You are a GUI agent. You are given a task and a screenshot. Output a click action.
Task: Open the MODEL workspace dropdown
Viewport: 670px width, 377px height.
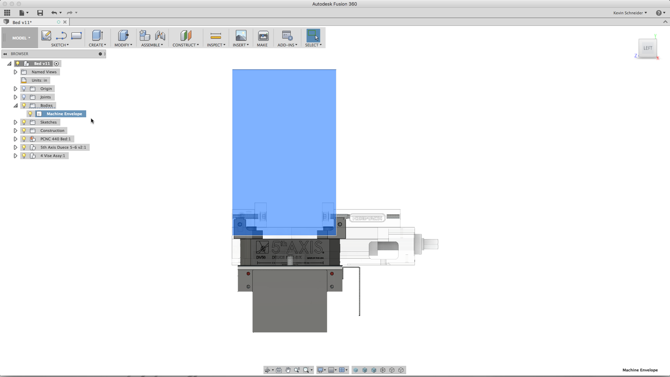(21, 38)
